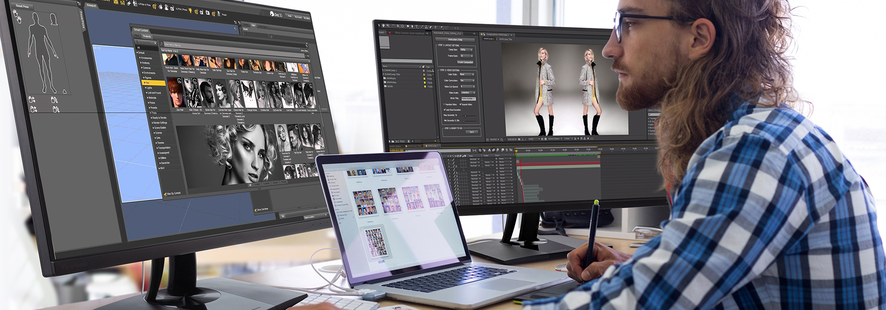The image size is (886, 310).
Task: Click the light bulb icon in Daz toolbar
Action: (190, 11)
